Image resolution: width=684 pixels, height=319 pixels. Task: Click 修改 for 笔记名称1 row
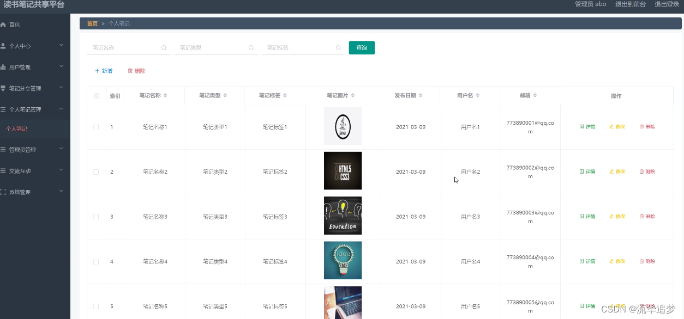(x=617, y=127)
